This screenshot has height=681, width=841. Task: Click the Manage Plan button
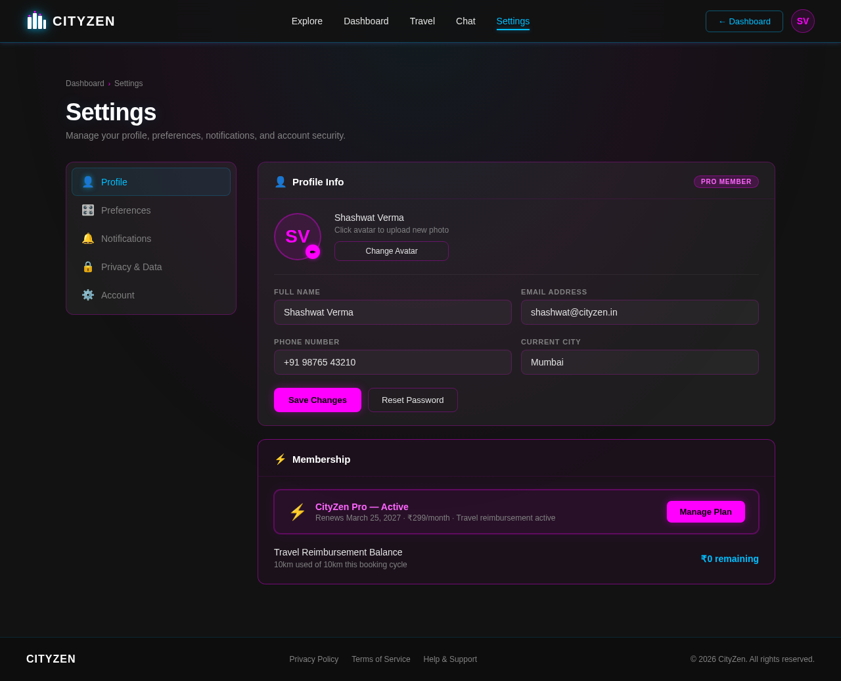706,511
